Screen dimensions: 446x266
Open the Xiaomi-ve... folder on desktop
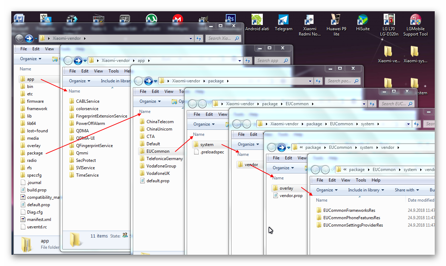[x=389, y=55]
